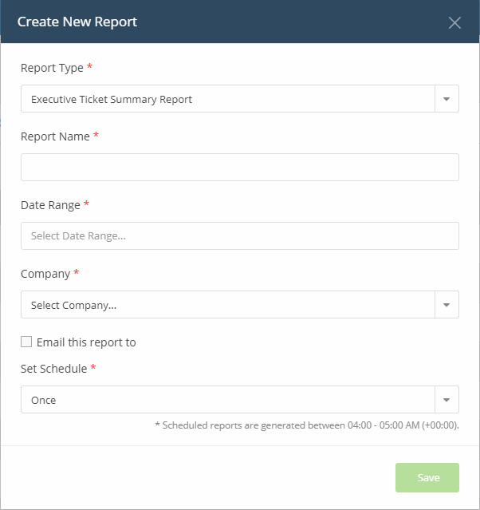Click the Report Type field label
Screen dimensions: 480x510
pos(52,68)
